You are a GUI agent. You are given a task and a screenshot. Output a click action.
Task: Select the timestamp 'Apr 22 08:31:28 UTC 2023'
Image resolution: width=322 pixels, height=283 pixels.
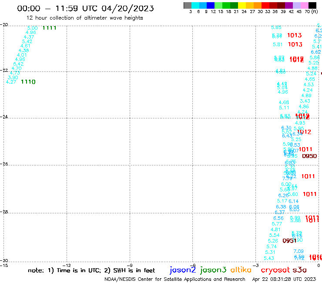[x=284, y=279]
